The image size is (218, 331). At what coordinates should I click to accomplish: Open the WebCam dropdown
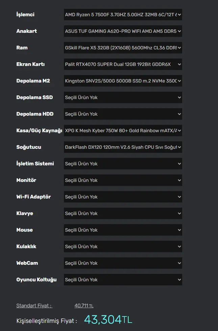click(123, 263)
